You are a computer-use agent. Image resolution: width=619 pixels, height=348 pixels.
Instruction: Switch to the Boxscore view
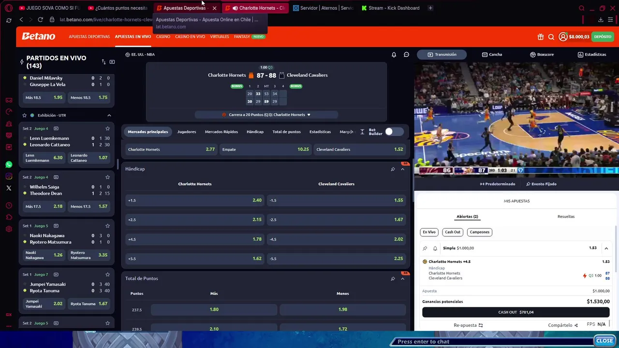[x=542, y=55]
